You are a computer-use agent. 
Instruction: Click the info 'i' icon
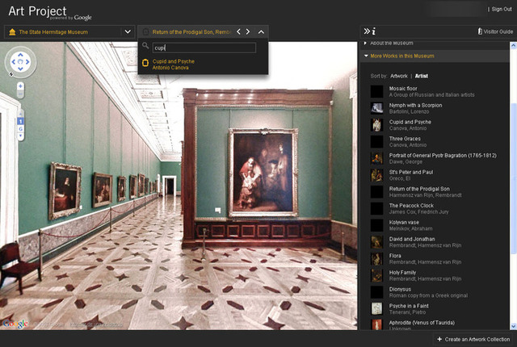pyautogui.click(x=374, y=31)
